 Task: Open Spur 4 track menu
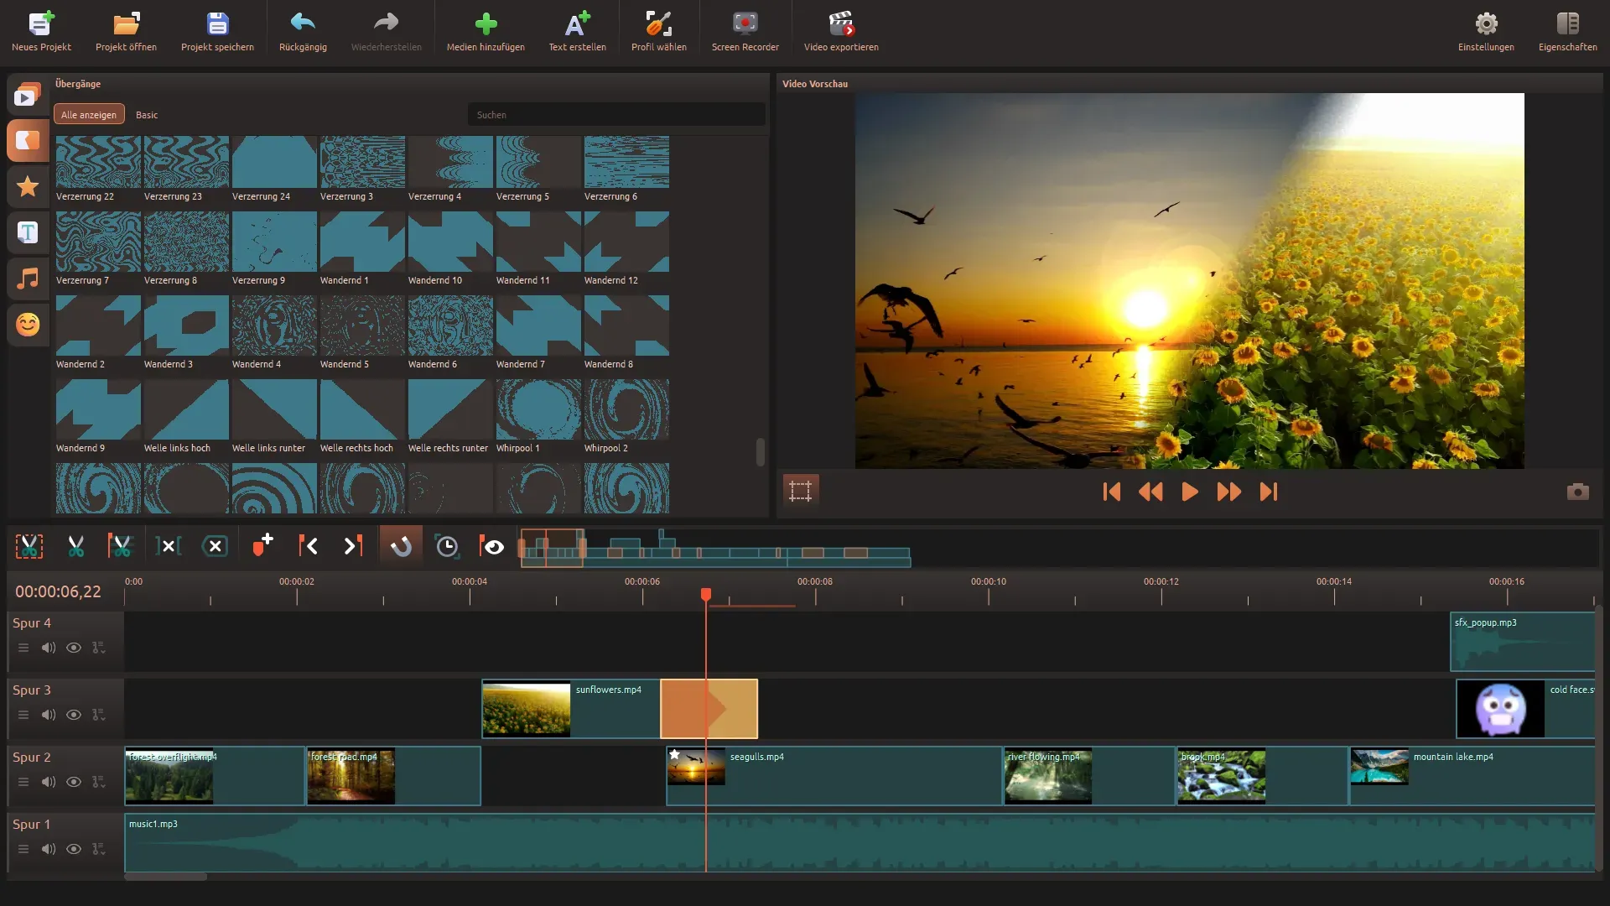tap(23, 648)
